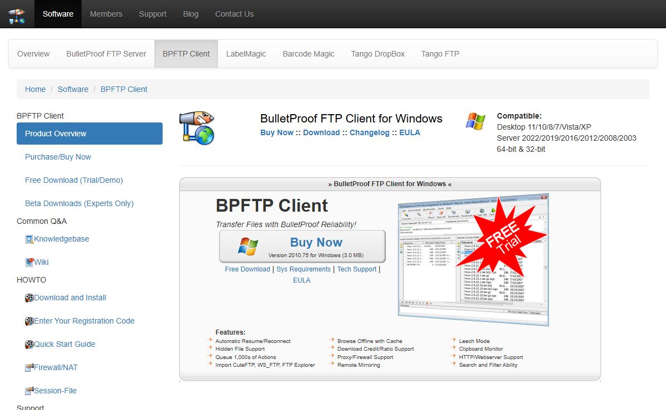Click Download link under product title

(321, 132)
